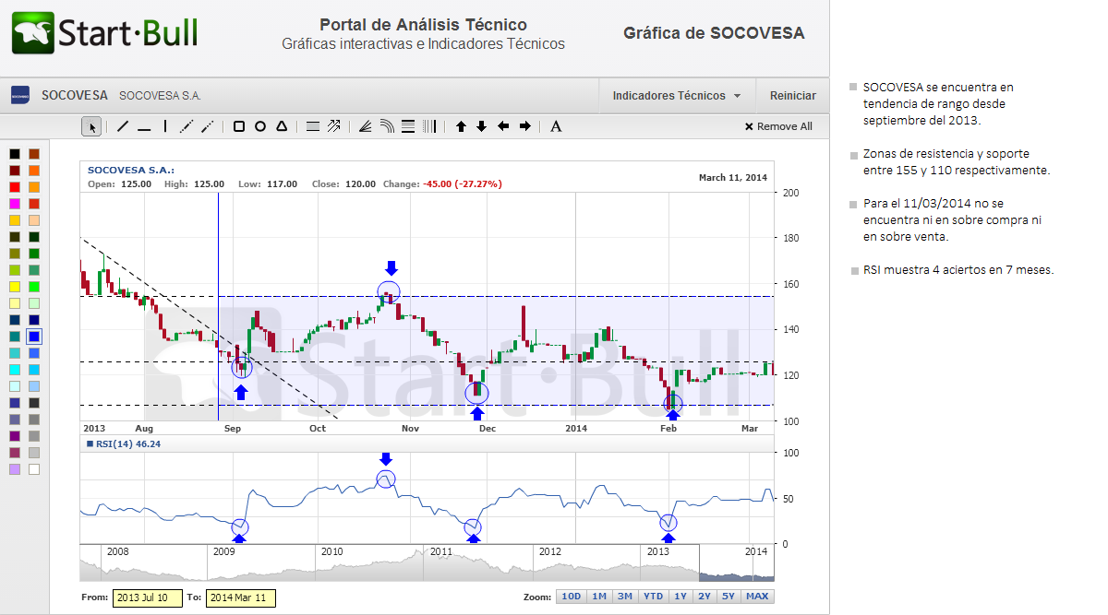Screen dimensions: 1108x615
Task: Click the note 'RSI muestra 4 aciertos en 7 meses.'
Action: tap(958, 270)
